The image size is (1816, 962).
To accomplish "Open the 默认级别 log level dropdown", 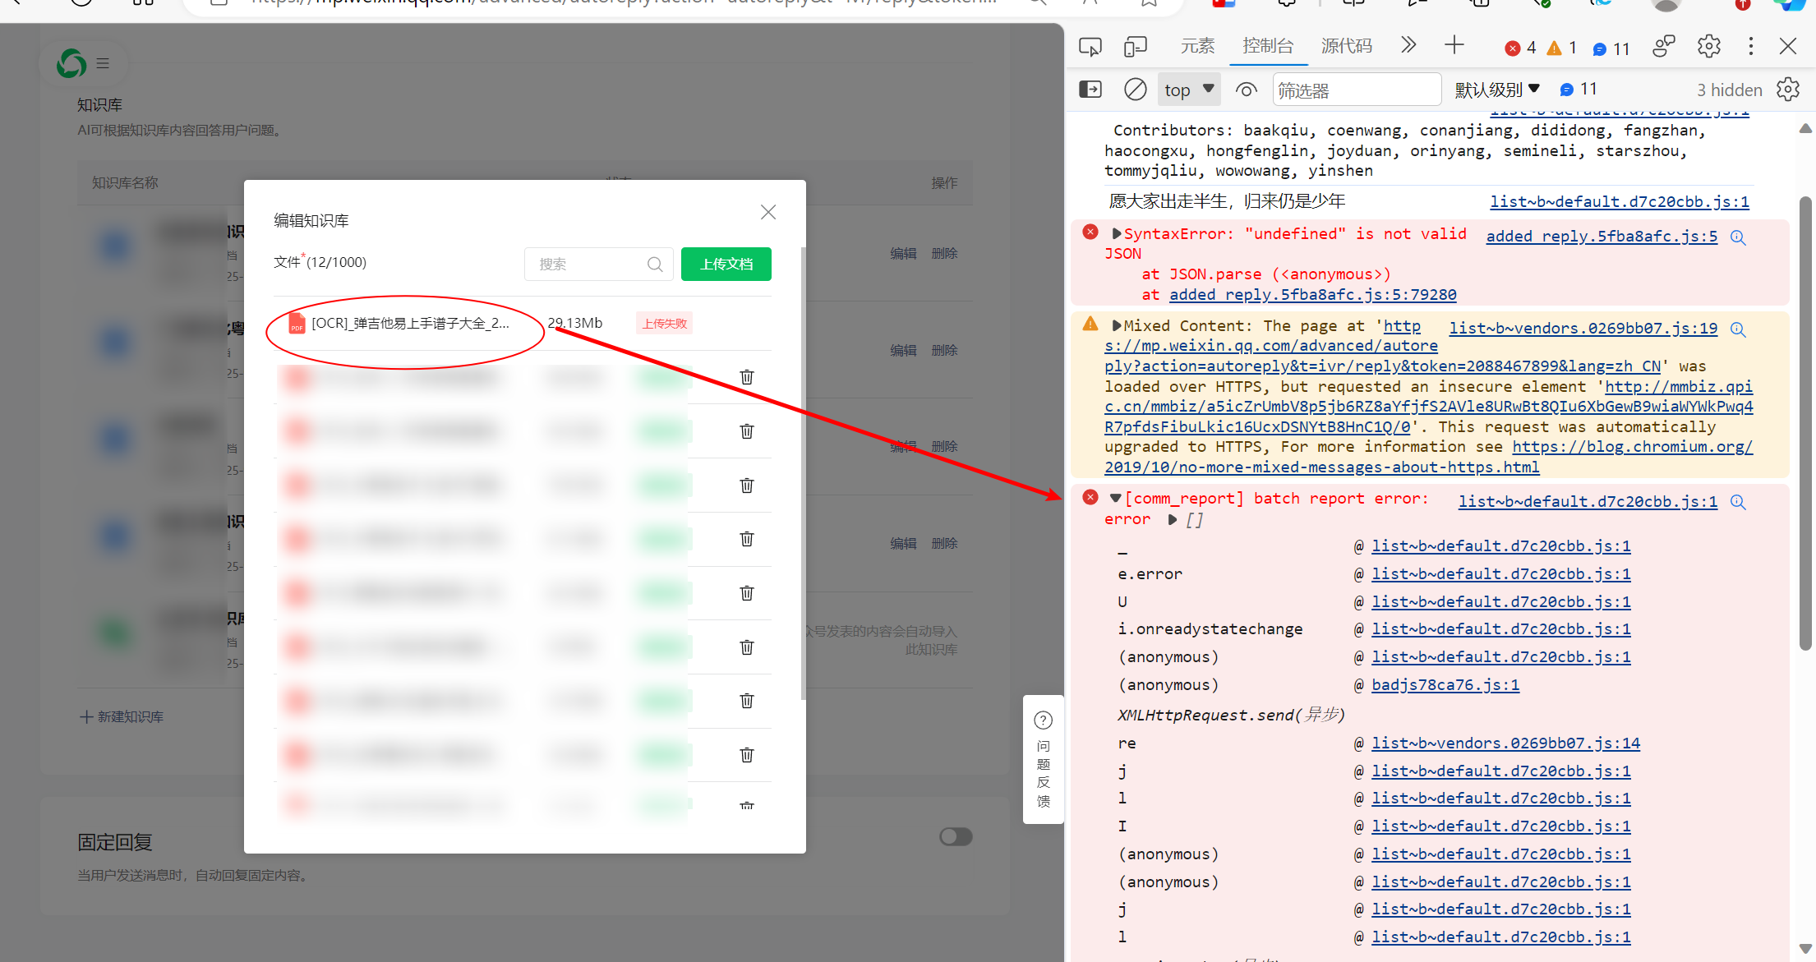I will [x=1496, y=90].
